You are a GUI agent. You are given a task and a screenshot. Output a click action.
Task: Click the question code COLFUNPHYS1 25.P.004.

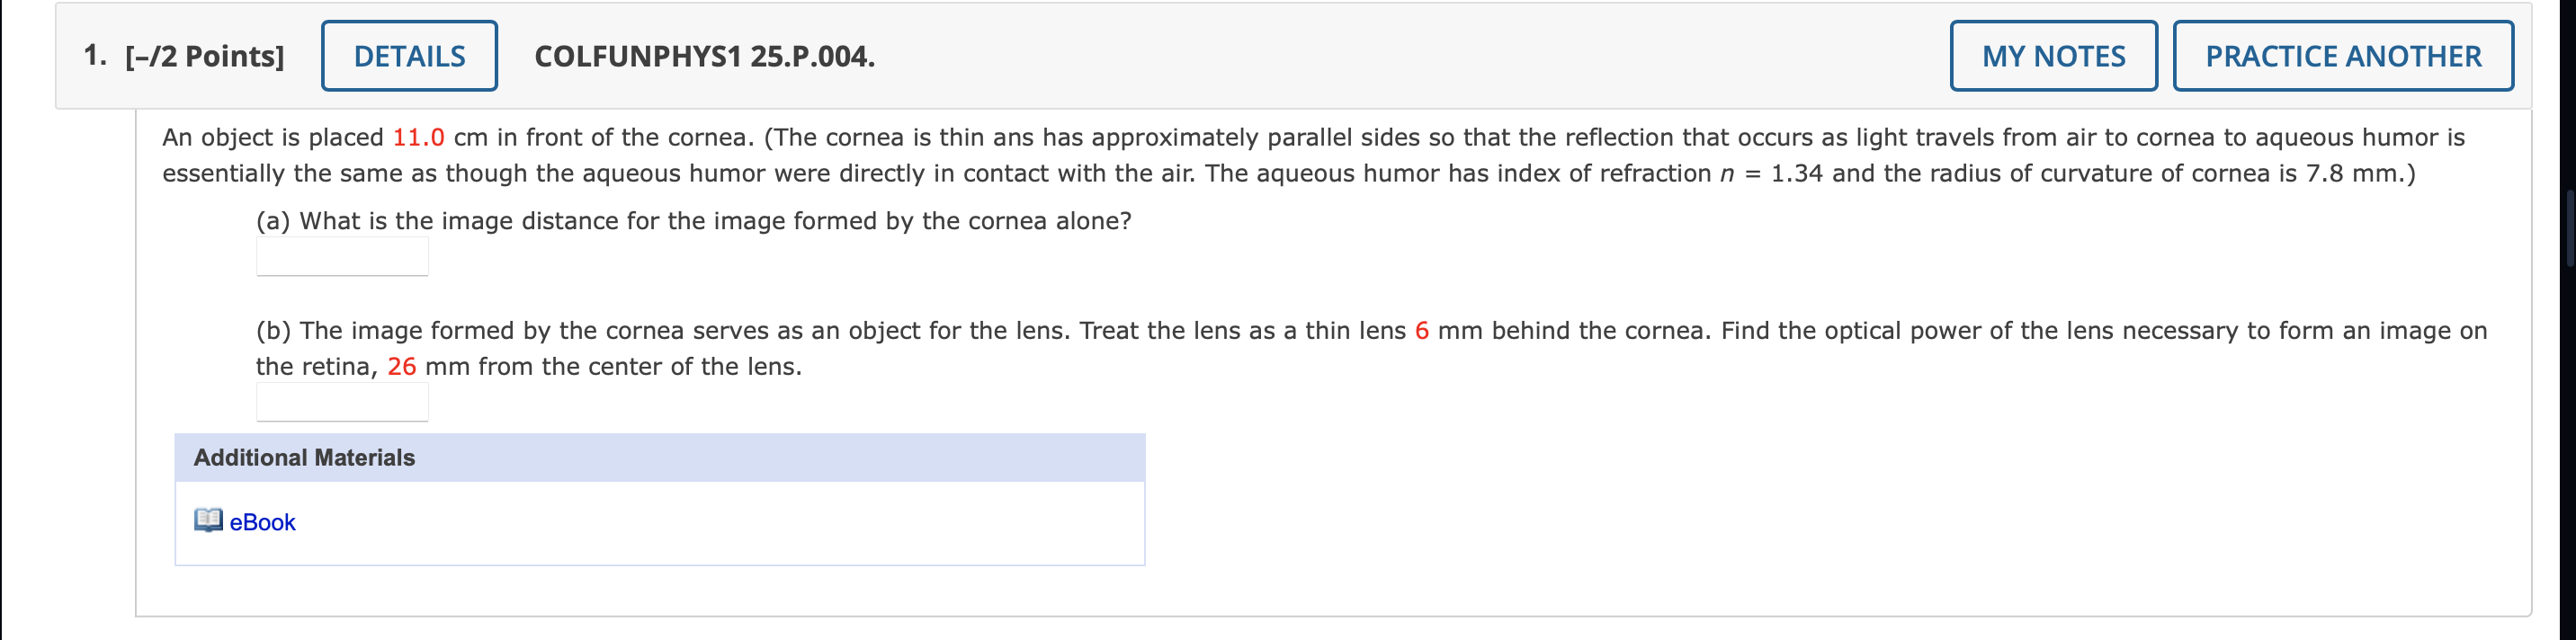tap(704, 57)
